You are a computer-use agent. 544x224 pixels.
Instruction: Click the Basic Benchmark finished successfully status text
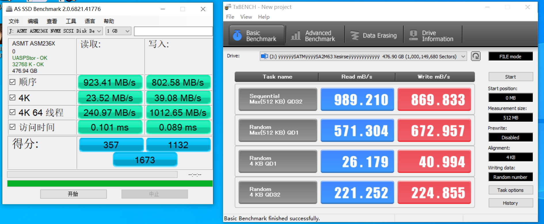tap(272, 218)
